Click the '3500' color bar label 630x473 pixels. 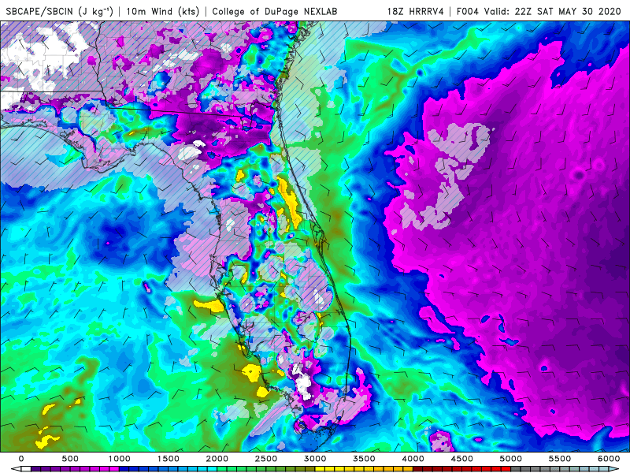coord(364,459)
